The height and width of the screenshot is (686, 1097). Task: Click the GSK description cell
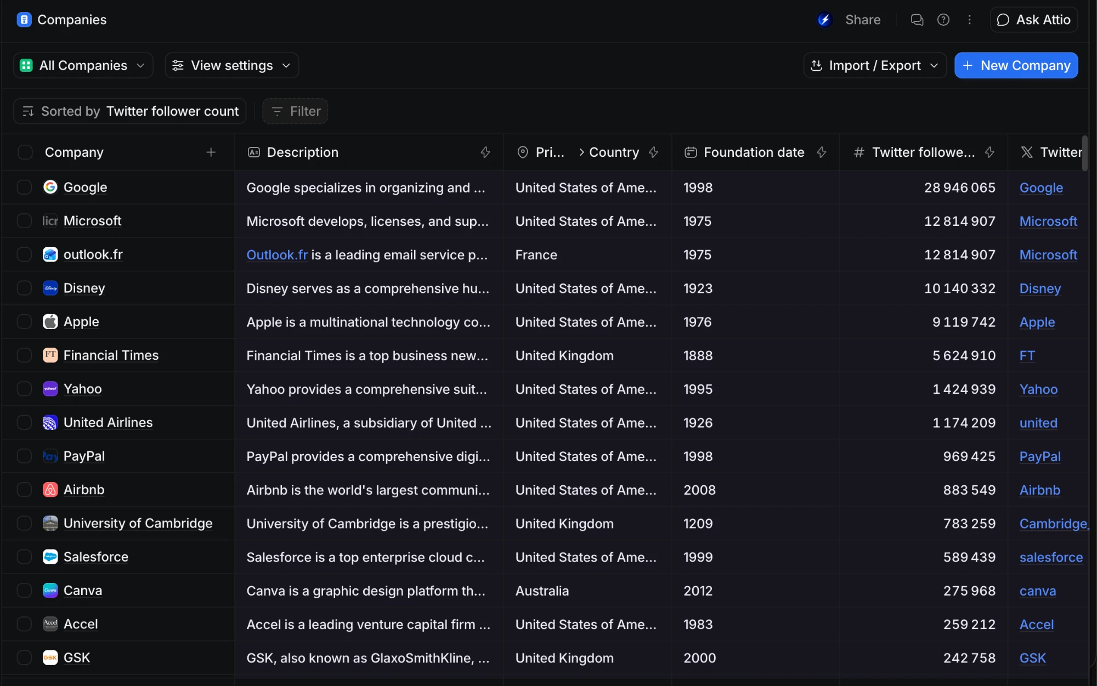pos(369,658)
